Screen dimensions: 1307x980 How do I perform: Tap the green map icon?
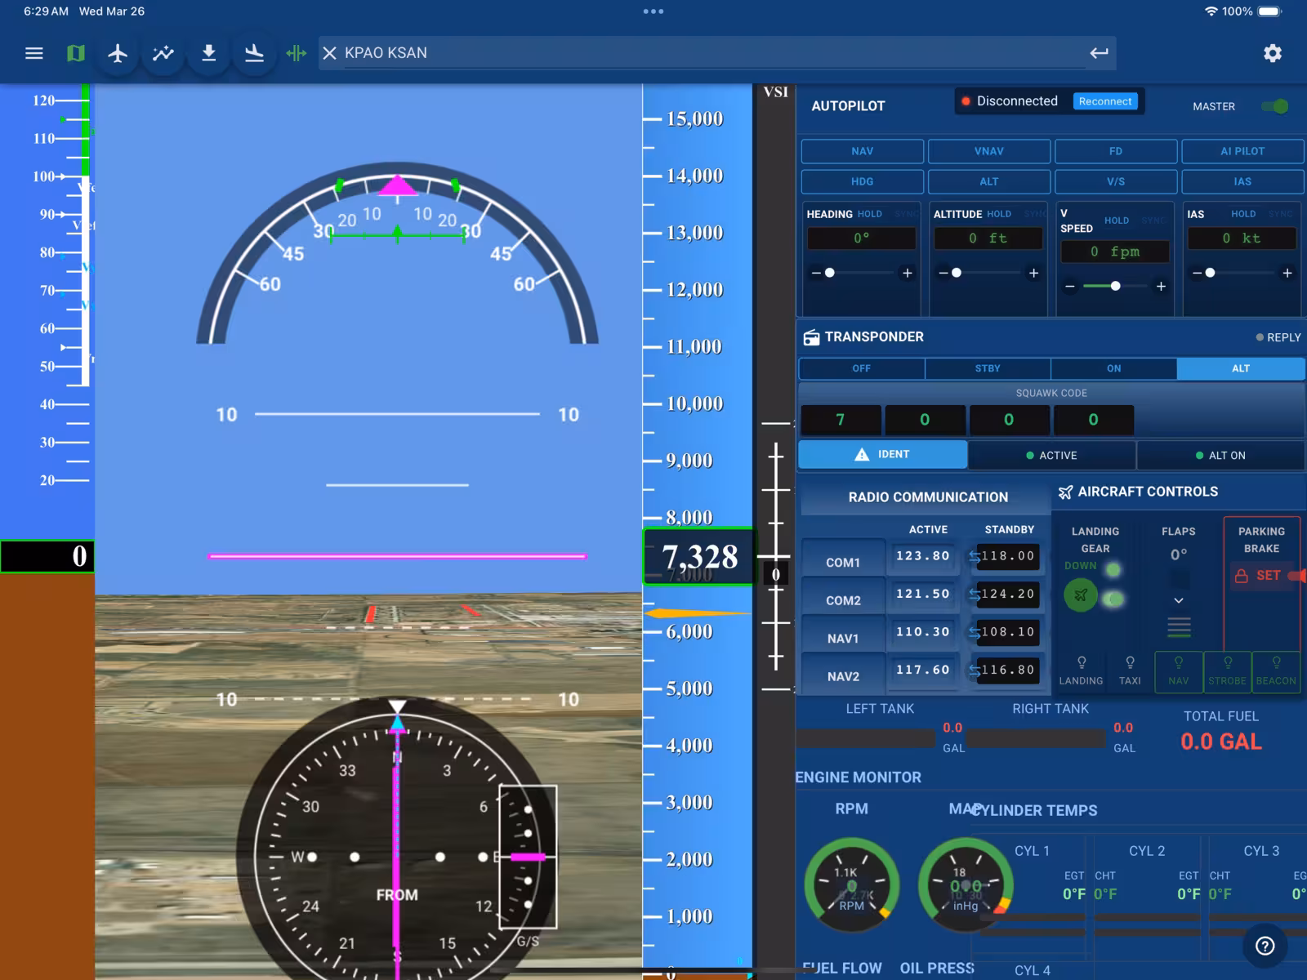(x=75, y=53)
